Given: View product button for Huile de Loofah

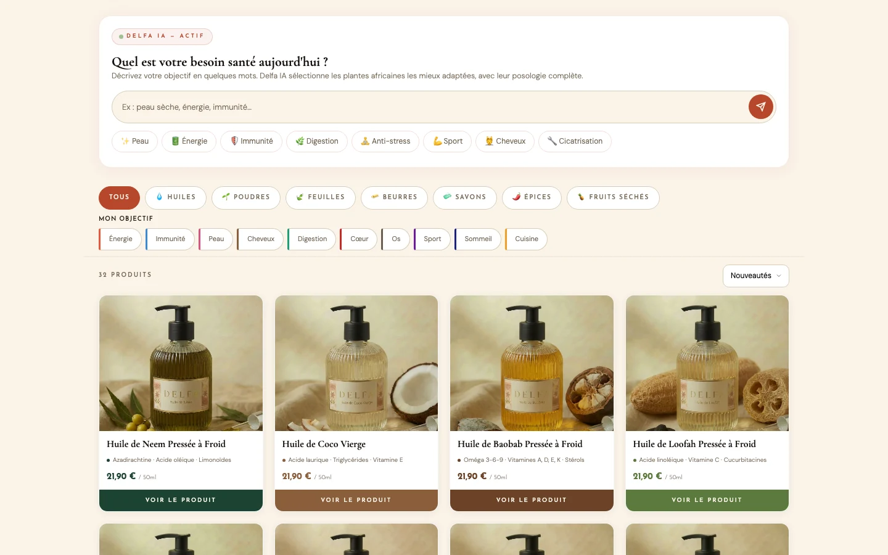Looking at the screenshot, I should 707,500.
